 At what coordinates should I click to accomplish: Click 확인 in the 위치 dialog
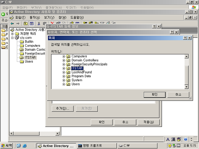[155, 95]
